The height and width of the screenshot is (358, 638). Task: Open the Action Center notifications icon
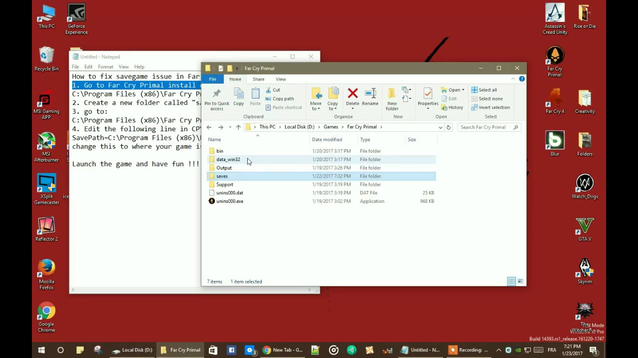[594, 350]
